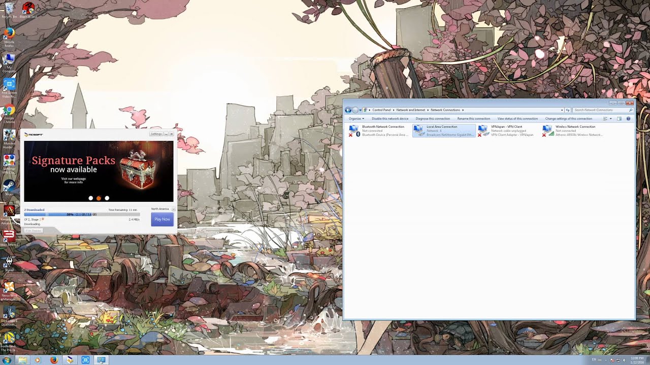The height and width of the screenshot is (365, 650).
Task: Open the Recycle Bin desktop icon
Action: pyautogui.click(x=9, y=10)
